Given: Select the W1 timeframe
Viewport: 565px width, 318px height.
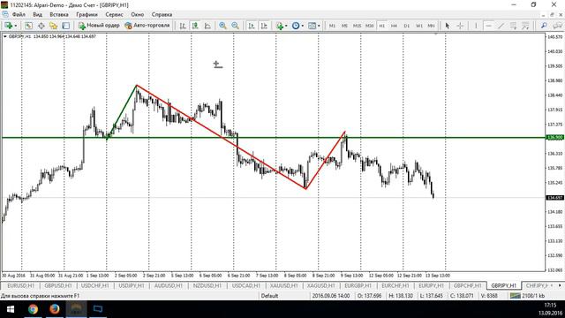Looking at the screenshot, I should tap(419, 26).
